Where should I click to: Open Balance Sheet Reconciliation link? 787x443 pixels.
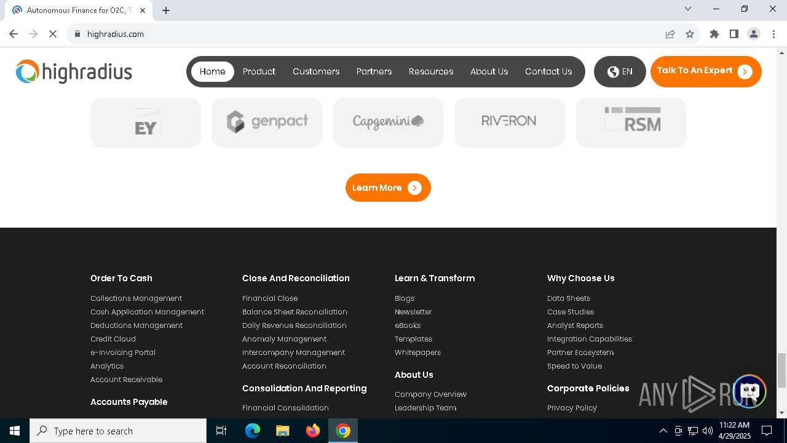click(295, 312)
